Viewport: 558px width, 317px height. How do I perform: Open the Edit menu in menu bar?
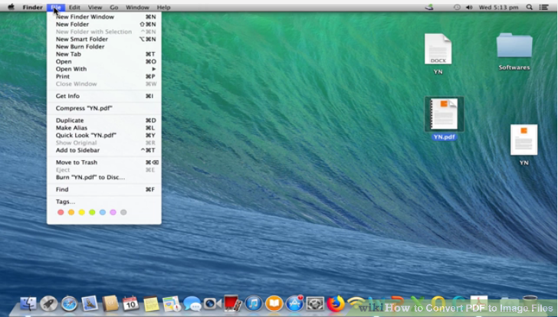[74, 7]
